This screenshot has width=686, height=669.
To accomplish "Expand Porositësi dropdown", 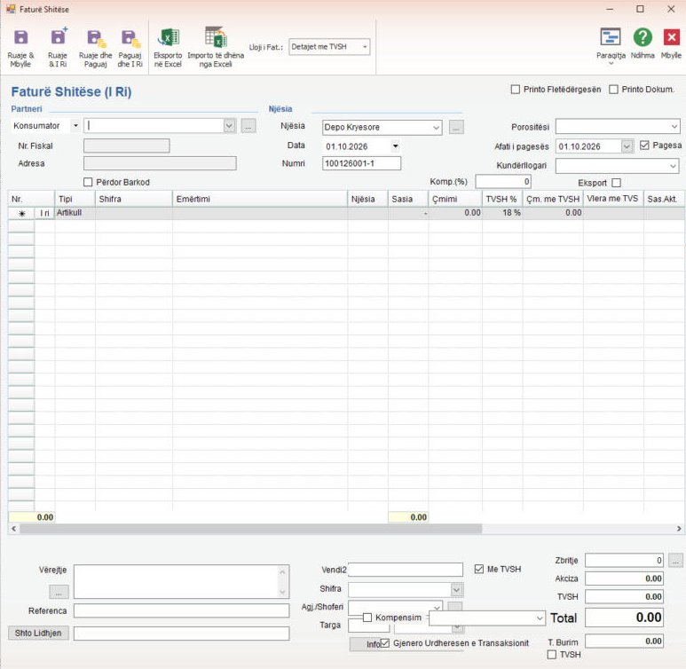I will click(x=674, y=127).
